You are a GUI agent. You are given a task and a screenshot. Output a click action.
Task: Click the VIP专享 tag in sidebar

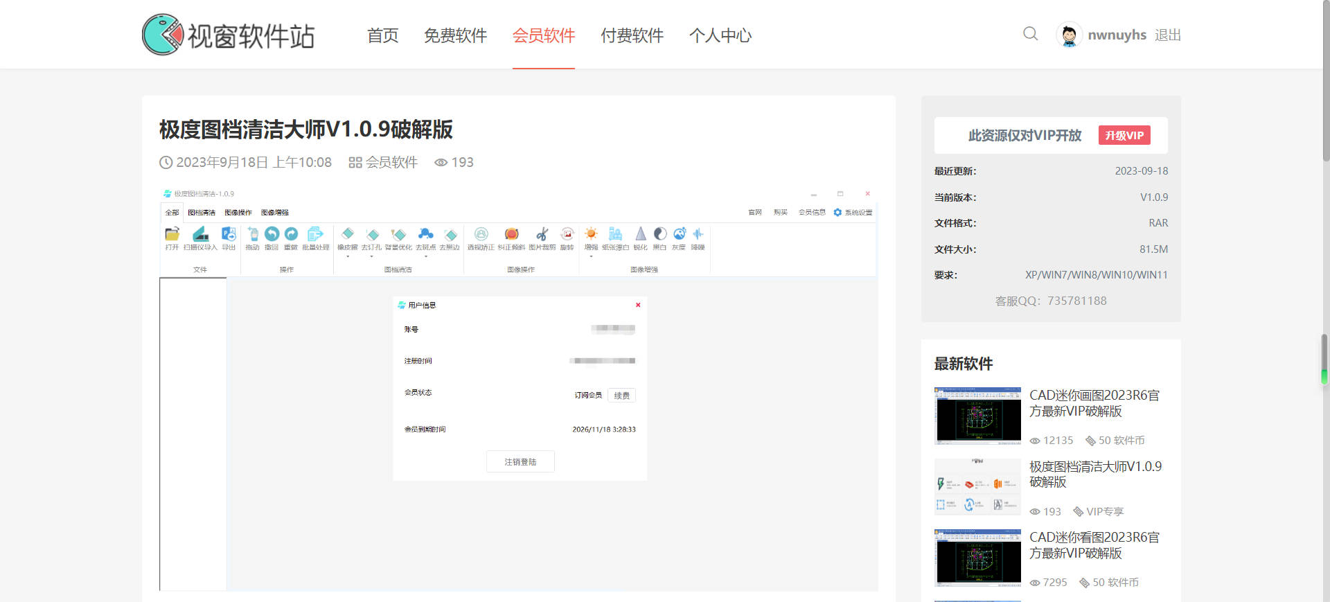(1098, 512)
